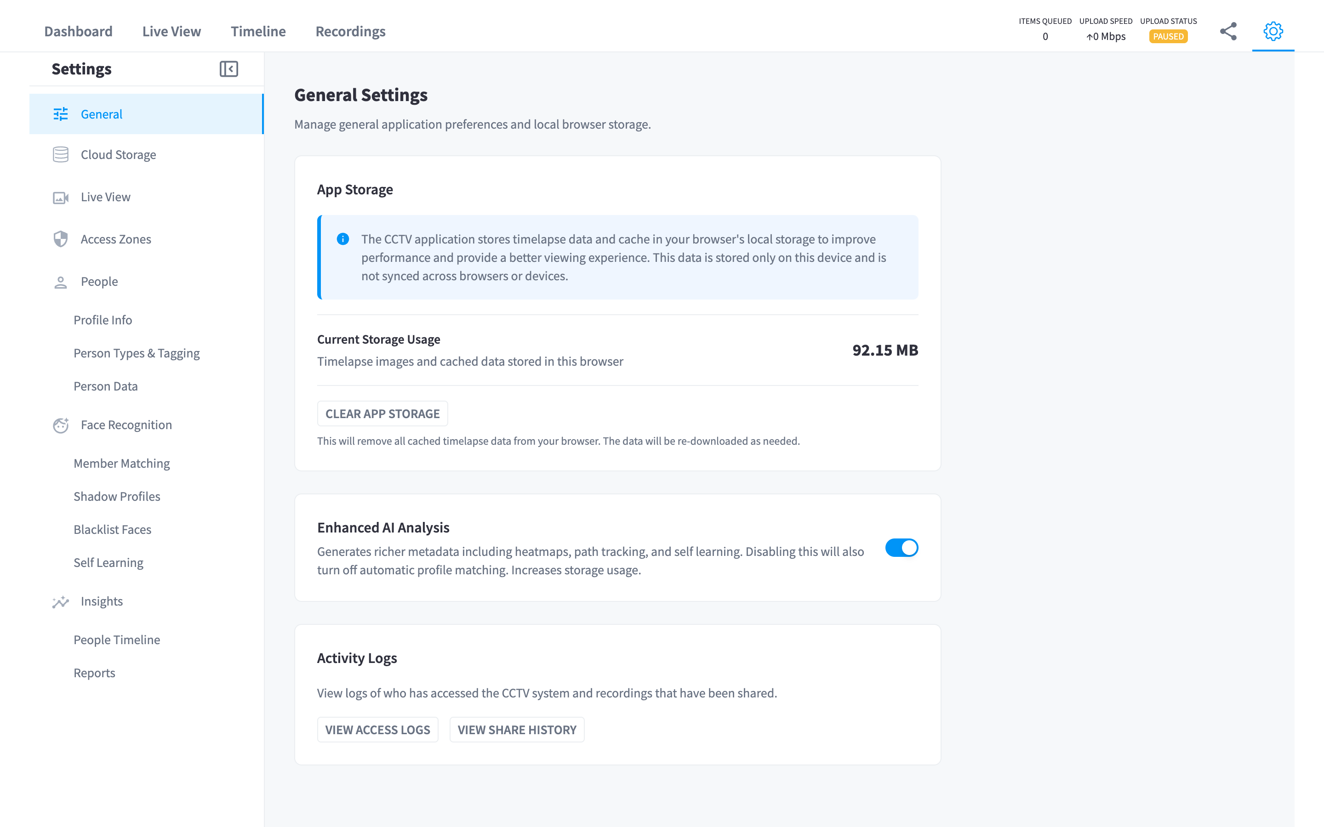Viewport: 1324px width, 827px height.
Task: Open Reports subsection
Action: tap(94, 673)
